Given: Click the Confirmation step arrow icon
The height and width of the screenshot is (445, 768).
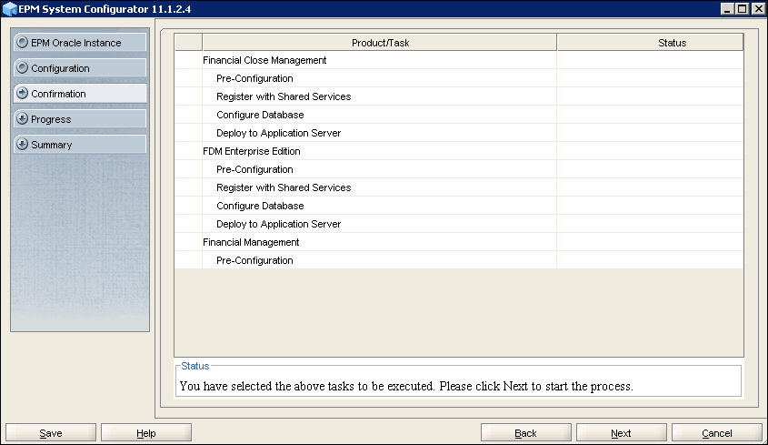Looking at the screenshot, I should pyautogui.click(x=22, y=94).
